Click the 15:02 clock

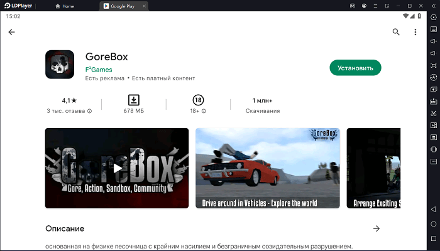pyautogui.click(x=13, y=16)
